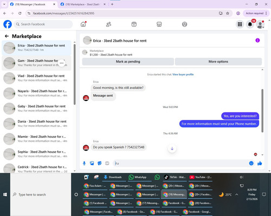Screen dimensions: 271x216
Task: Open Gaby's conversation in the list
Action: click(x=37, y=109)
